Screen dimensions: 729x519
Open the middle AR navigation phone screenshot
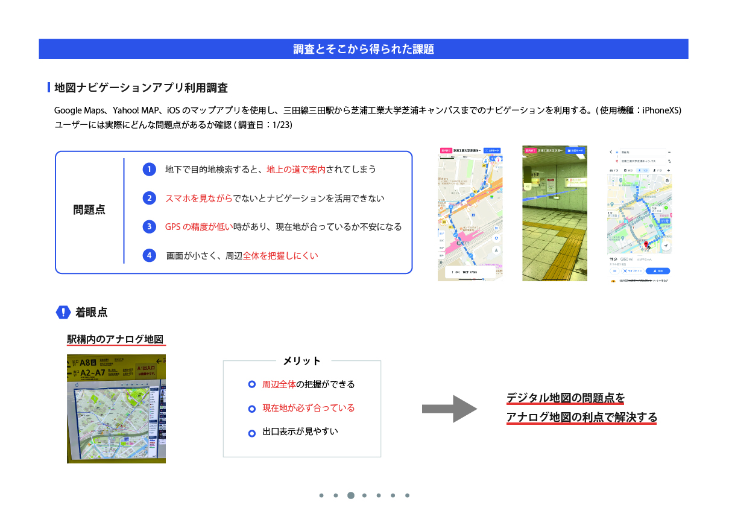554,214
